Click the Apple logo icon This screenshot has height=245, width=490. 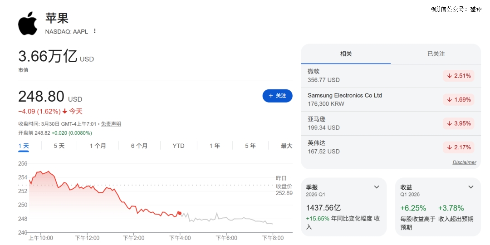[x=28, y=23]
